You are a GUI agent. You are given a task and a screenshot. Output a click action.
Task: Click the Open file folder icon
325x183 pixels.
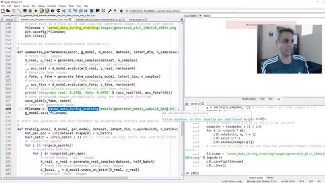click(x=8, y=11)
